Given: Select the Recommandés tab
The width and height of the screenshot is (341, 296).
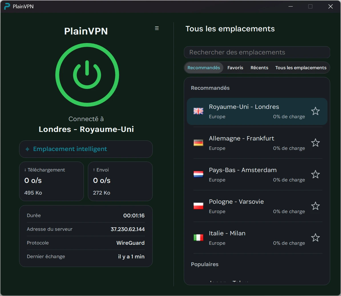Looking at the screenshot, I should 204,68.
